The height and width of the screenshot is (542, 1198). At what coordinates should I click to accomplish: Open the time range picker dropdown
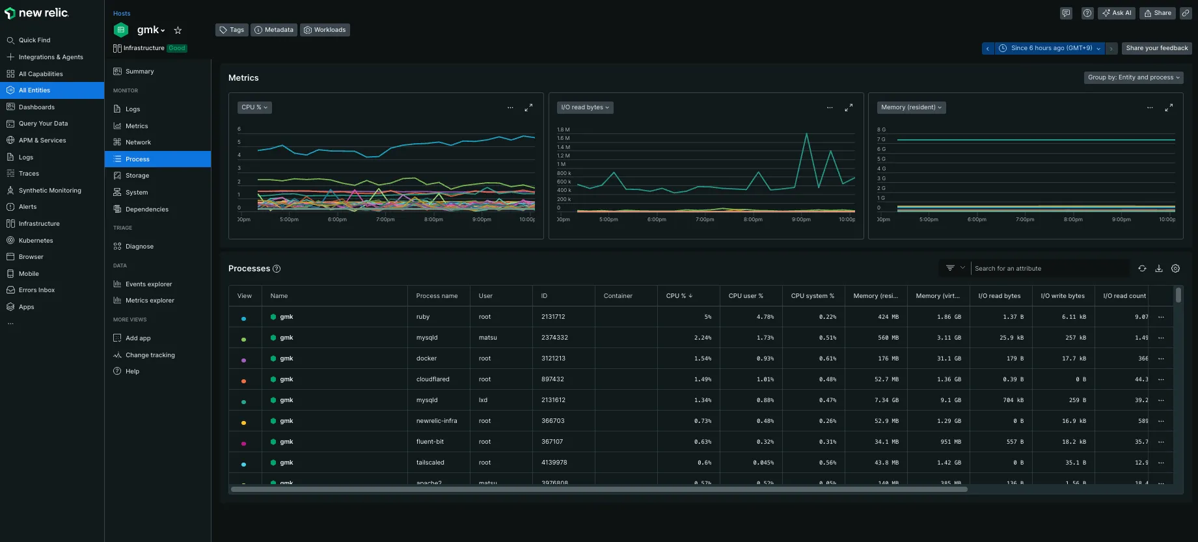click(x=1051, y=48)
